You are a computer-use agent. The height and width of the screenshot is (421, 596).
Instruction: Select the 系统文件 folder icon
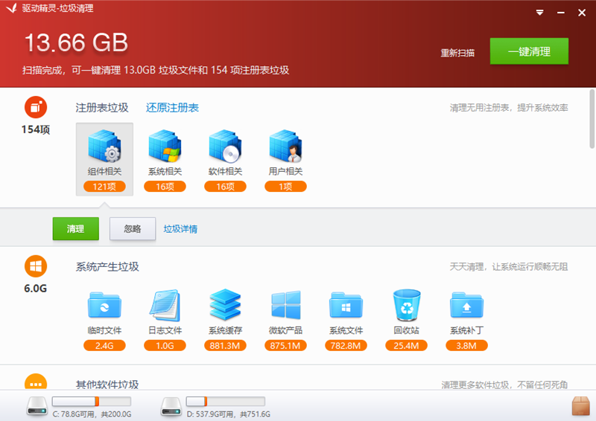(x=346, y=305)
